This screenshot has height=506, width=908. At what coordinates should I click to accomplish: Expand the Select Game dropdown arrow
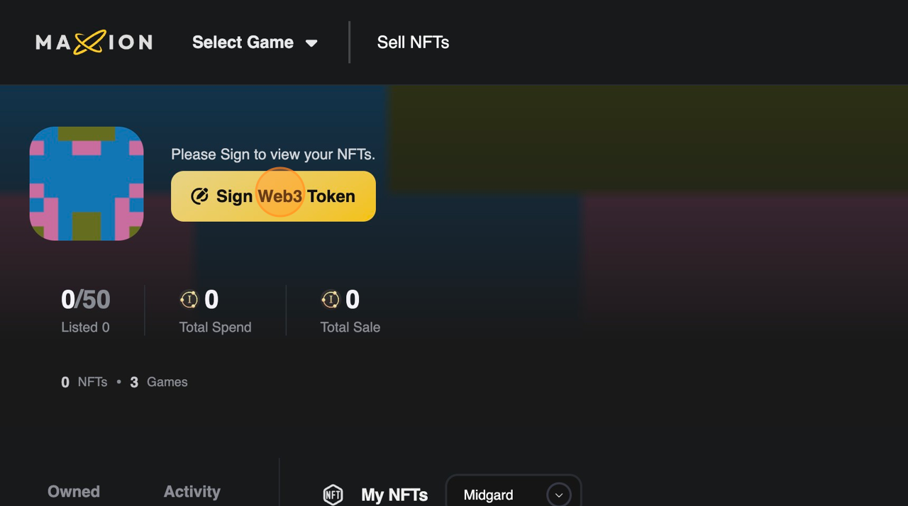[x=311, y=43]
